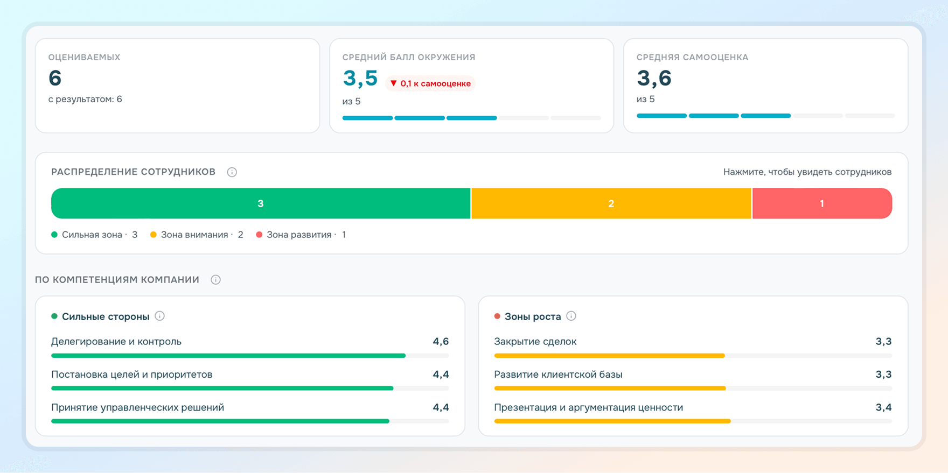Click the Сильные стороны heading
The image size is (948, 473).
tap(106, 316)
